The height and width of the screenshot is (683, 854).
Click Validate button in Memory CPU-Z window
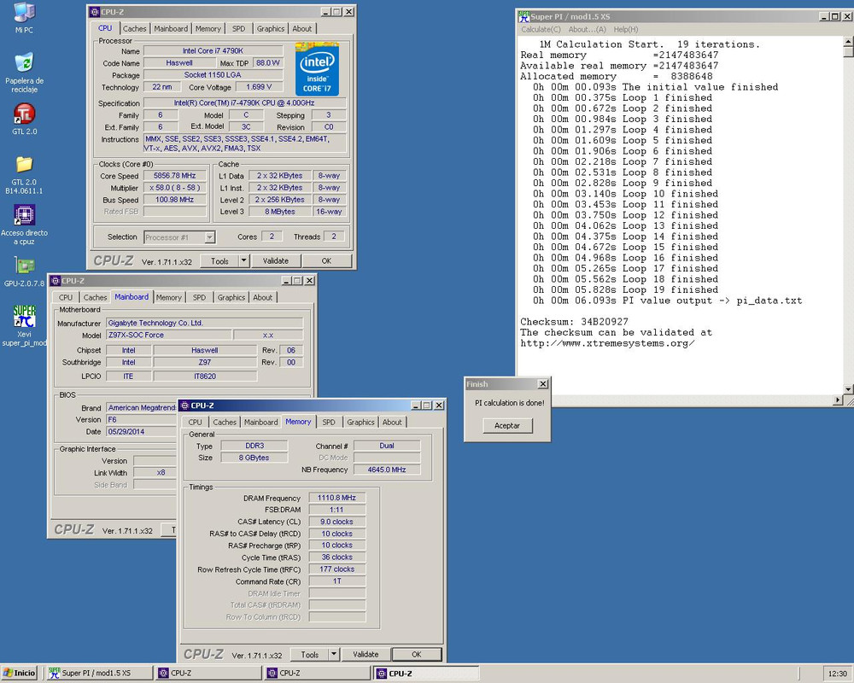(366, 655)
